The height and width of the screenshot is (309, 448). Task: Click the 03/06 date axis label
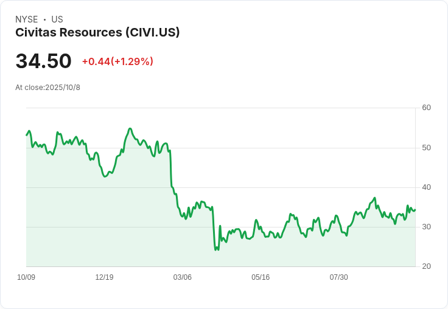point(182,277)
